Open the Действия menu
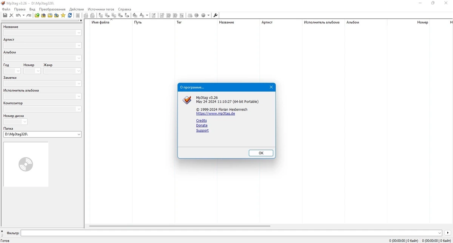The height and width of the screenshot is (243, 453). coord(77,9)
